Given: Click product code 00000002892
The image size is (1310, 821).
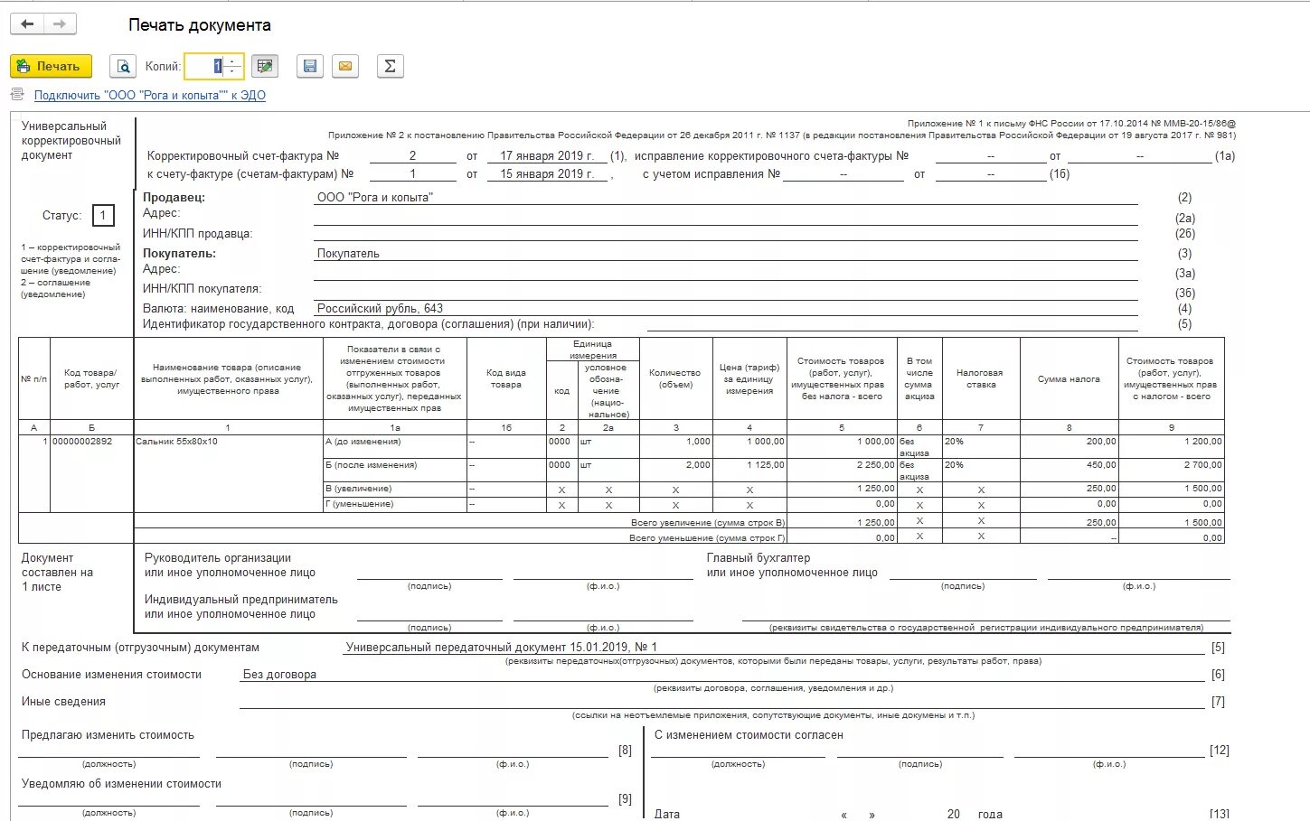Looking at the screenshot, I should (x=82, y=442).
